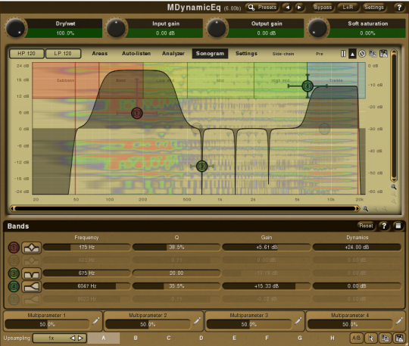Decrease upsampling with left arrow
The height and width of the screenshot is (346, 409).
73,338
